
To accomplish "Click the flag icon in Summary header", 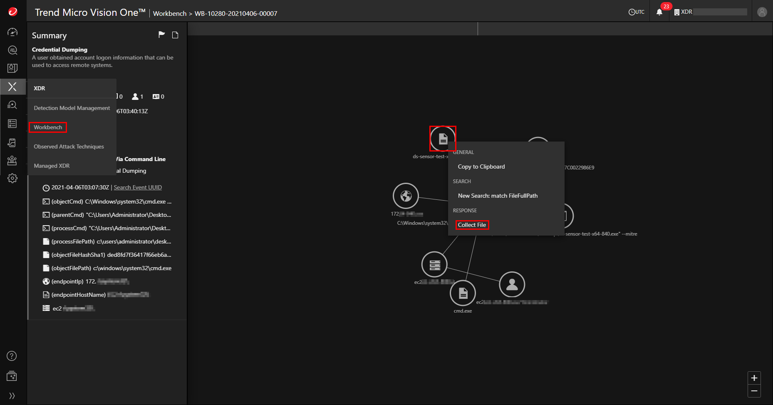I will coord(162,35).
